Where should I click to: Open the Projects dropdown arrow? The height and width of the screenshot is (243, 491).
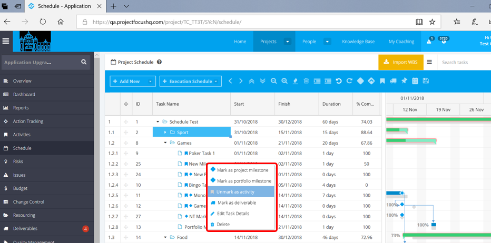(x=288, y=41)
